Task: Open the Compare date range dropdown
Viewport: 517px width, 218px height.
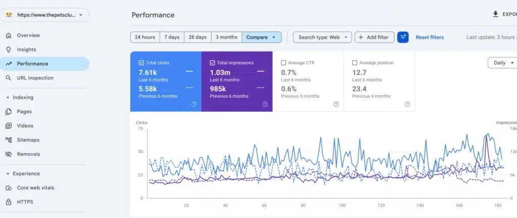Action: tap(262, 37)
